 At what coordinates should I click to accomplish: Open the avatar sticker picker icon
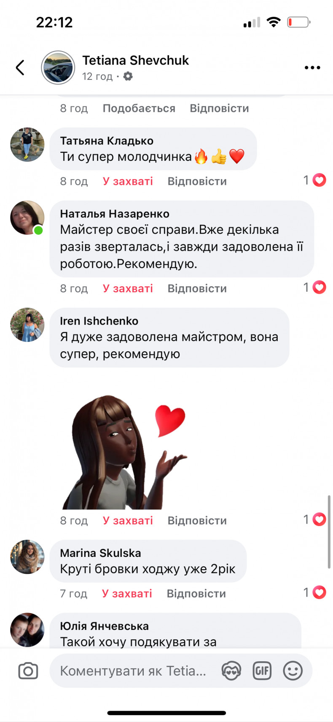231,671
